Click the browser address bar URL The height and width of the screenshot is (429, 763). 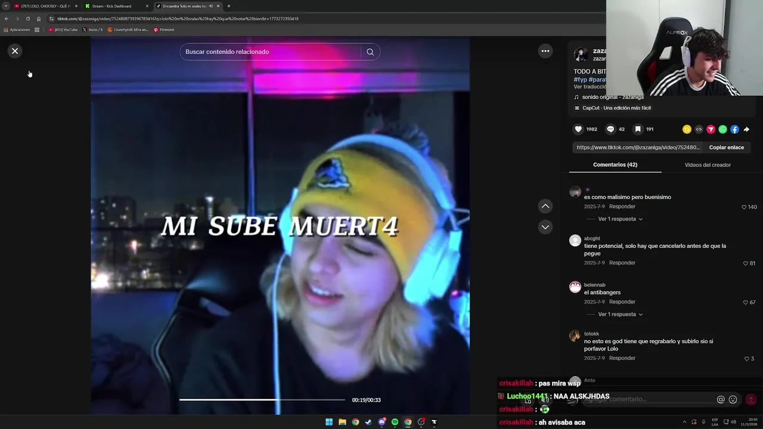click(x=178, y=18)
